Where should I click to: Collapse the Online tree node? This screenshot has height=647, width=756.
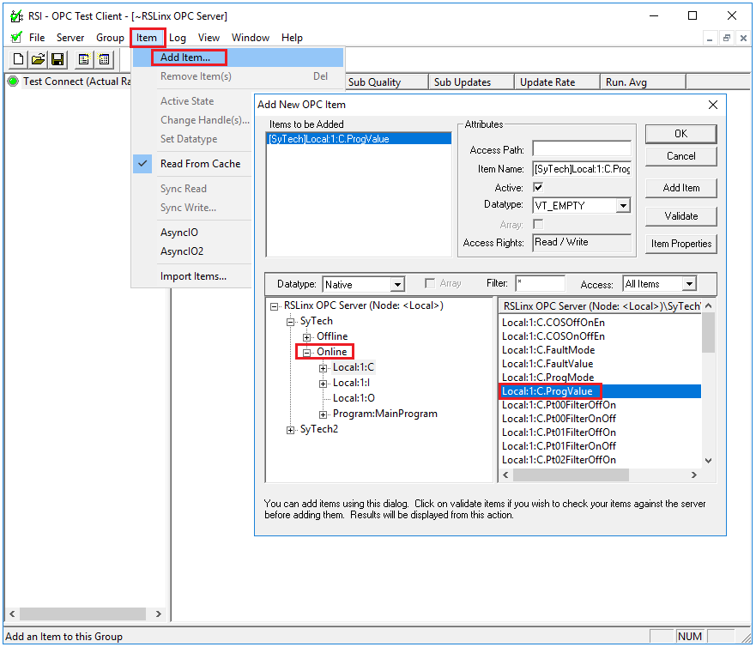tap(306, 353)
